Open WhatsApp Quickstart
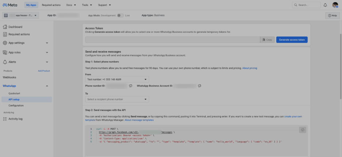Image resolution: width=342 pixels, height=157 pixels. click(x=14, y=93)
